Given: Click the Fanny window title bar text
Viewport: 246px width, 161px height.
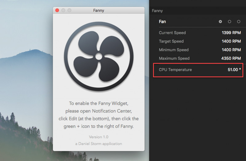Looking at the screenshot, I should 99,10.
